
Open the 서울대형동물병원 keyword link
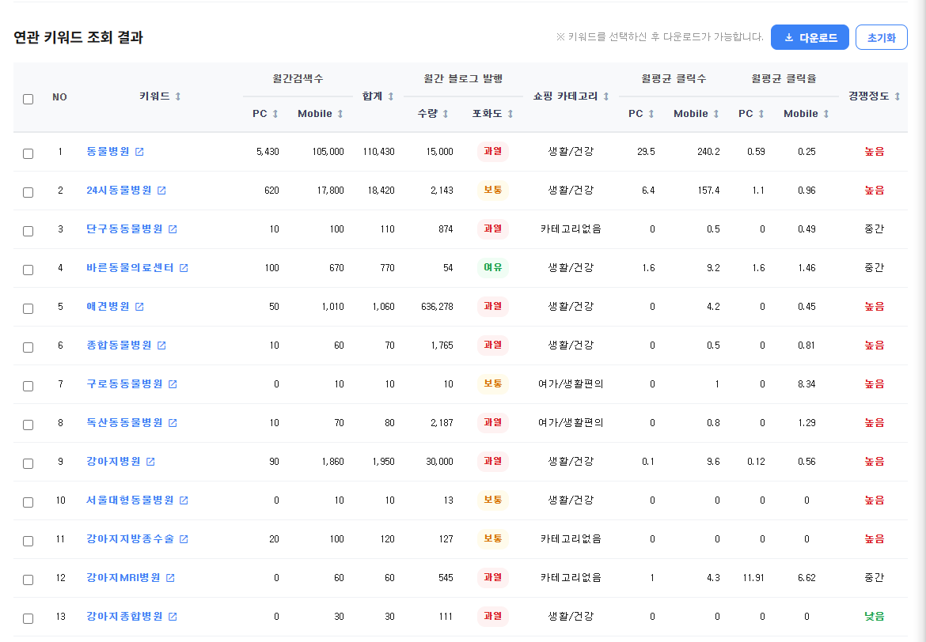click(130, 500)
